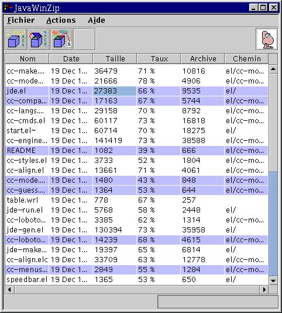Click the New archive cube icon
282x313 pixels.
pyautogui.click(x=16, y=39)
